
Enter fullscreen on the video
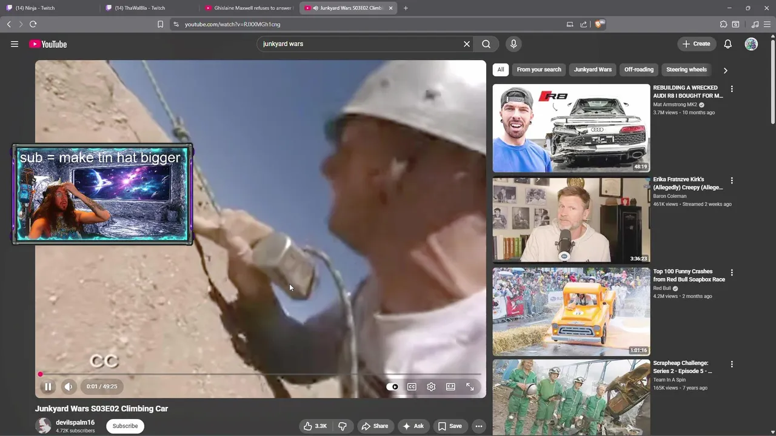click(470, 386)
